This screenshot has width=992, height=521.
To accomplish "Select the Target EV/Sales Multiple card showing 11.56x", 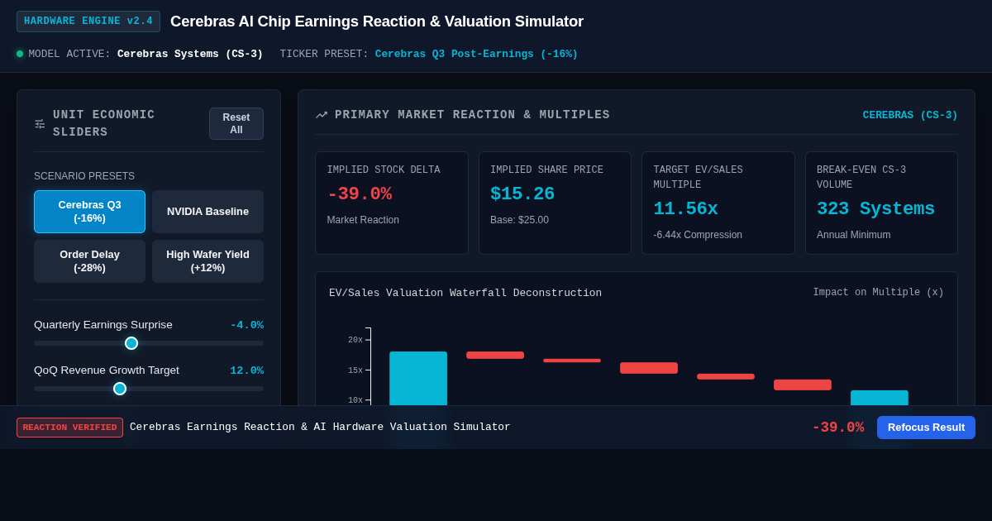I will [x=718, y=203].
